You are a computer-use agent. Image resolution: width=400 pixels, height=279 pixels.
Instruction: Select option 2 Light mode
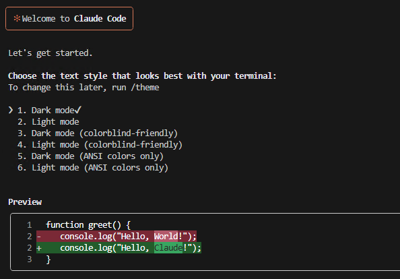(x=48, y=122)
